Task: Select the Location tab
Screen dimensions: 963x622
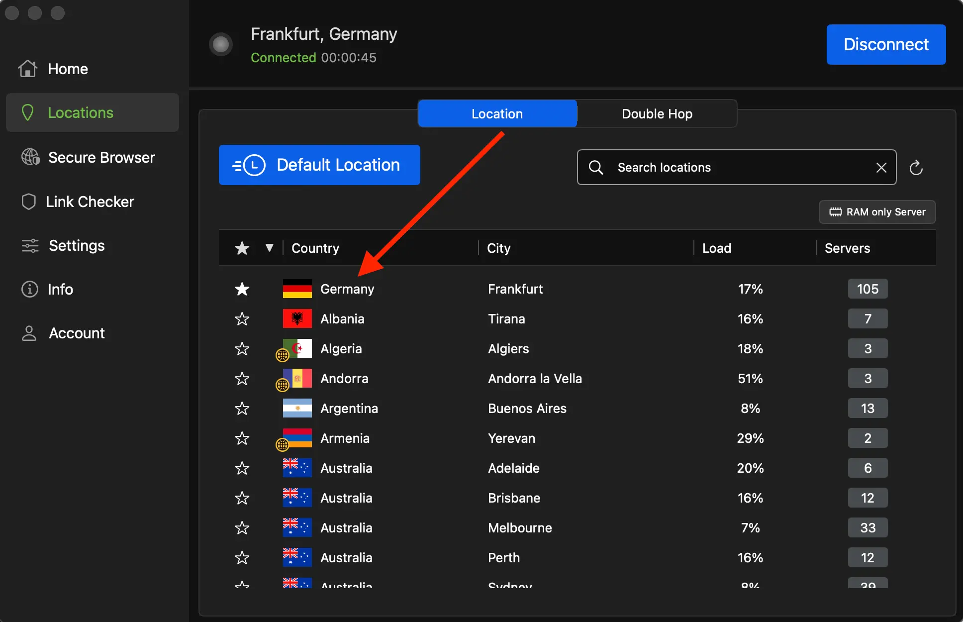Action: pyautogui.click(x=497, y=113)
